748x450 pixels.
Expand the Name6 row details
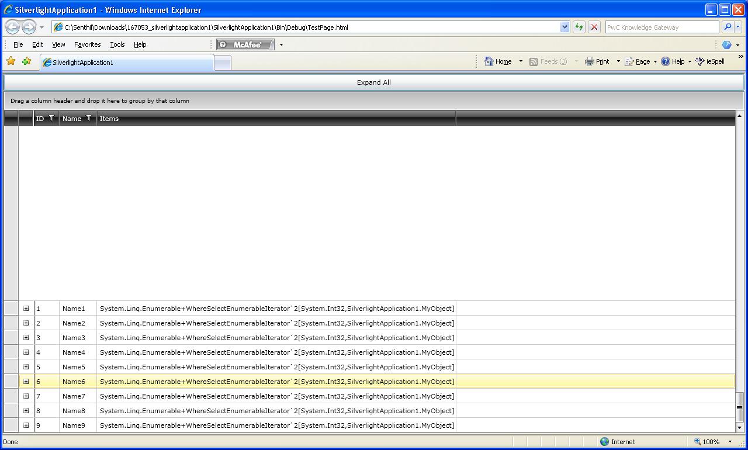(x=26, y=382)
